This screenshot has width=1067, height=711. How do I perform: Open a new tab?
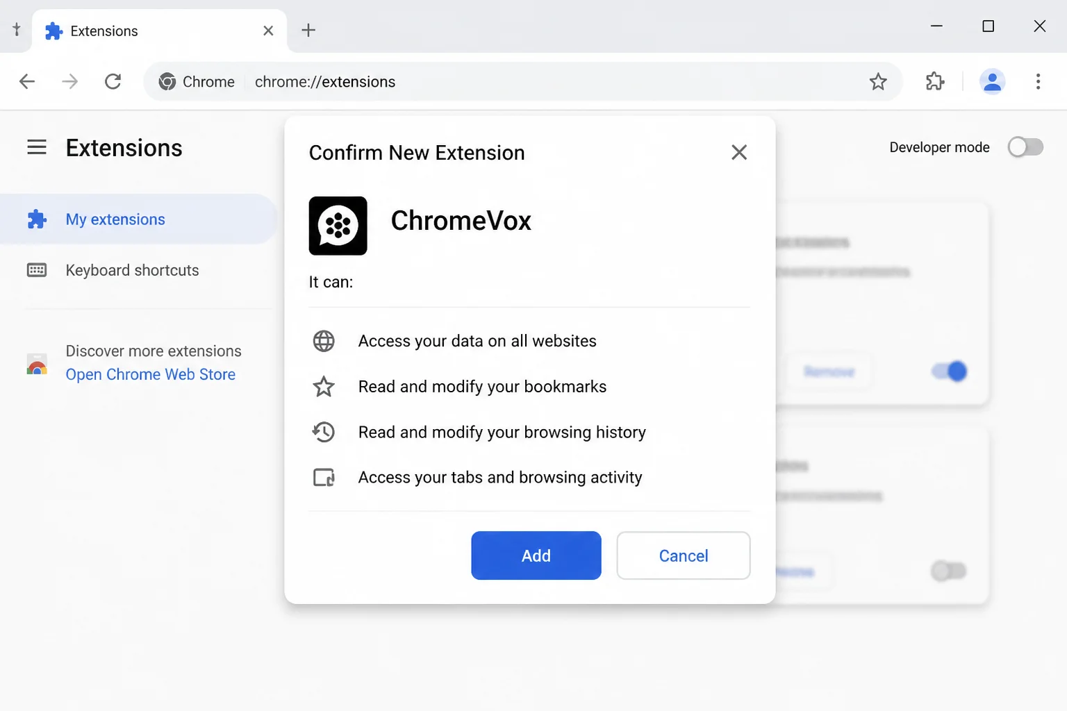308,30
